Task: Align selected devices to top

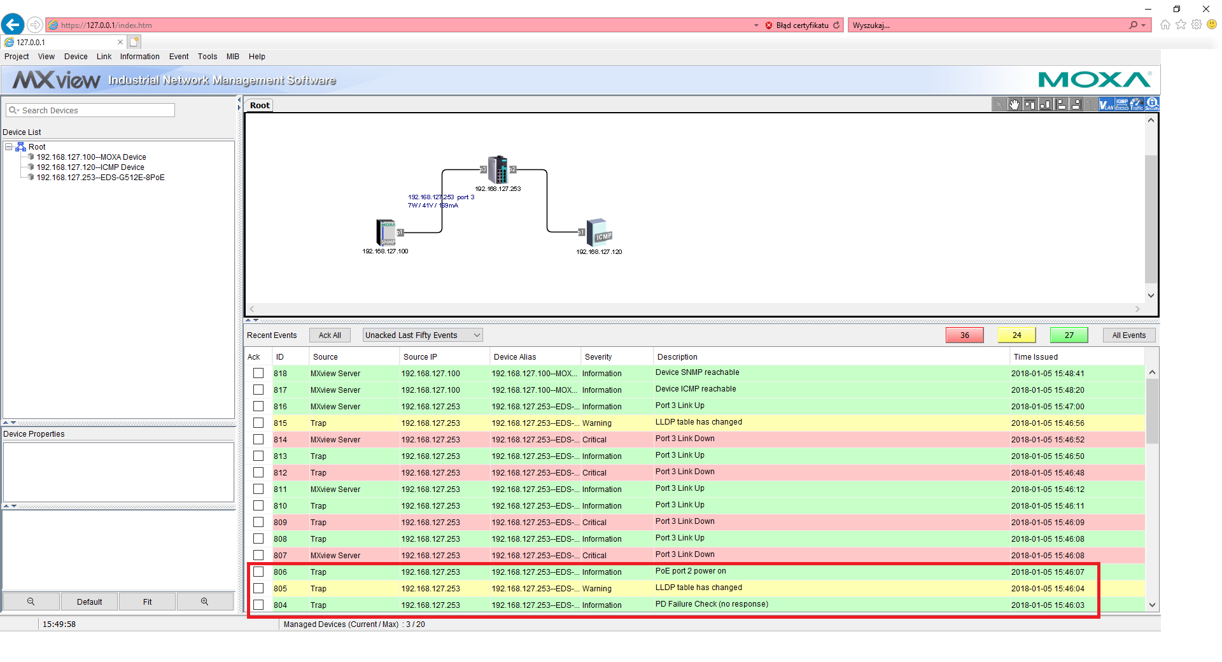Action: tap(1030, 104)
